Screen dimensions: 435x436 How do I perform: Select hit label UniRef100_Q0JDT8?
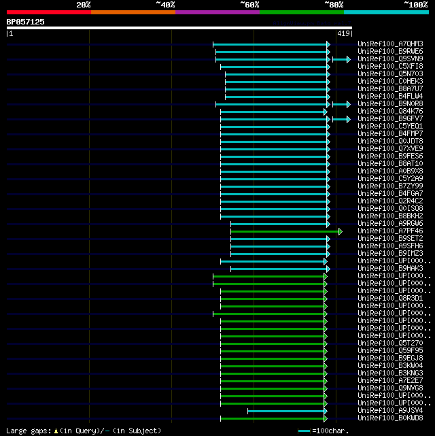point(390,141)
